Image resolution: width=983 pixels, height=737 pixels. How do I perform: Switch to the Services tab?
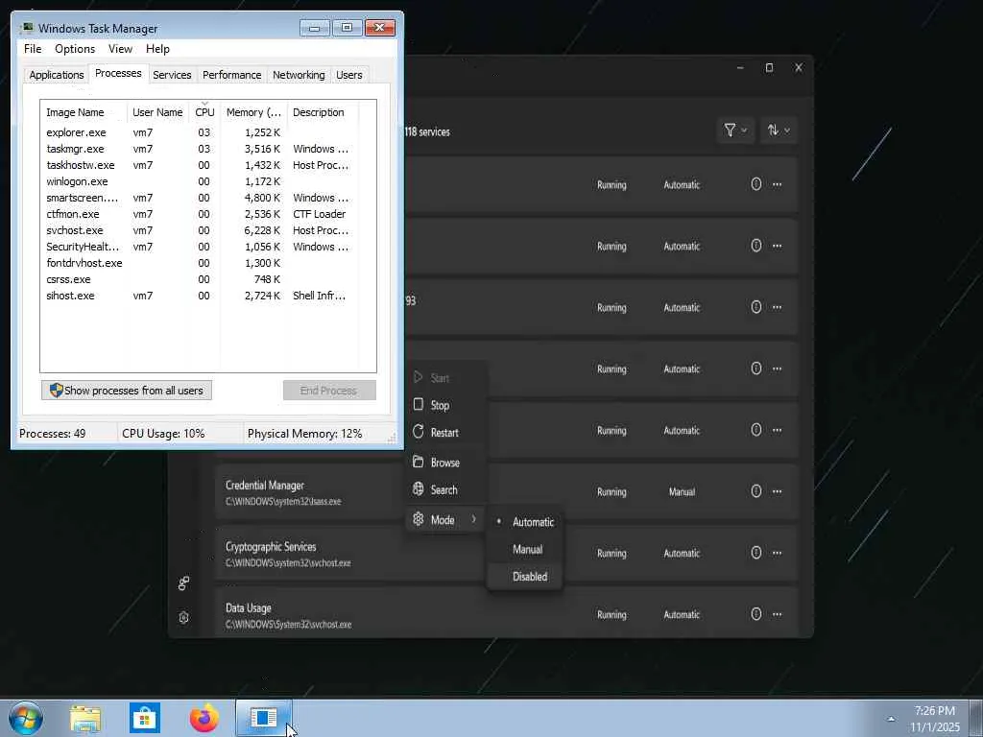172,75
